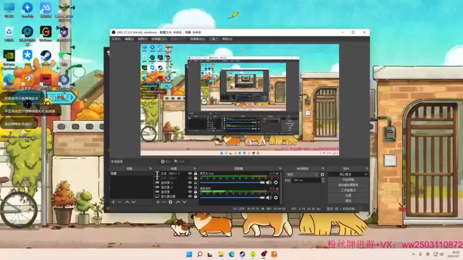Open the Recycle Bin desktop icon

9,34
